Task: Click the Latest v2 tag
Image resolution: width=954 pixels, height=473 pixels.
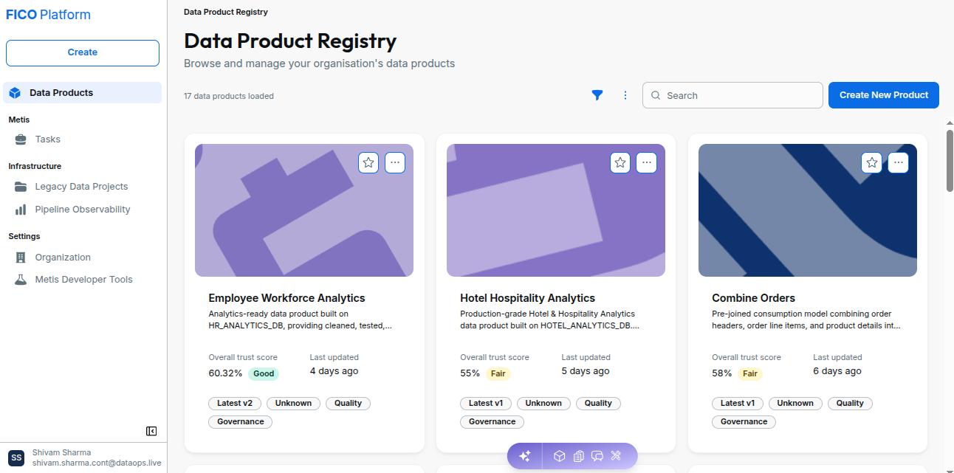Action: tap(235, 404)
